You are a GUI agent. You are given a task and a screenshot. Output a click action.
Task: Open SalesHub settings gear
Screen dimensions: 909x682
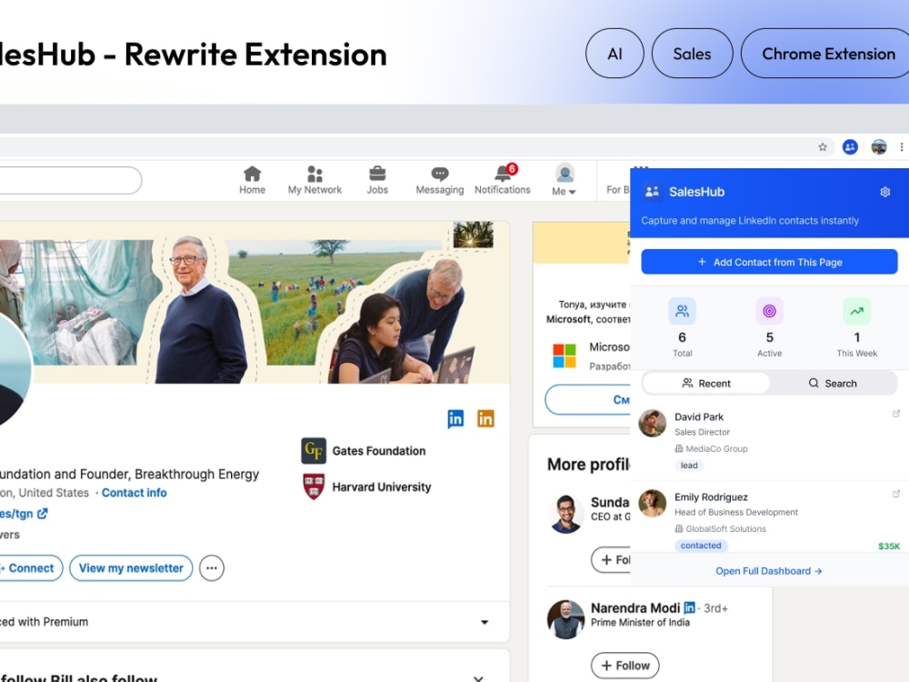(x=884, y=192)
